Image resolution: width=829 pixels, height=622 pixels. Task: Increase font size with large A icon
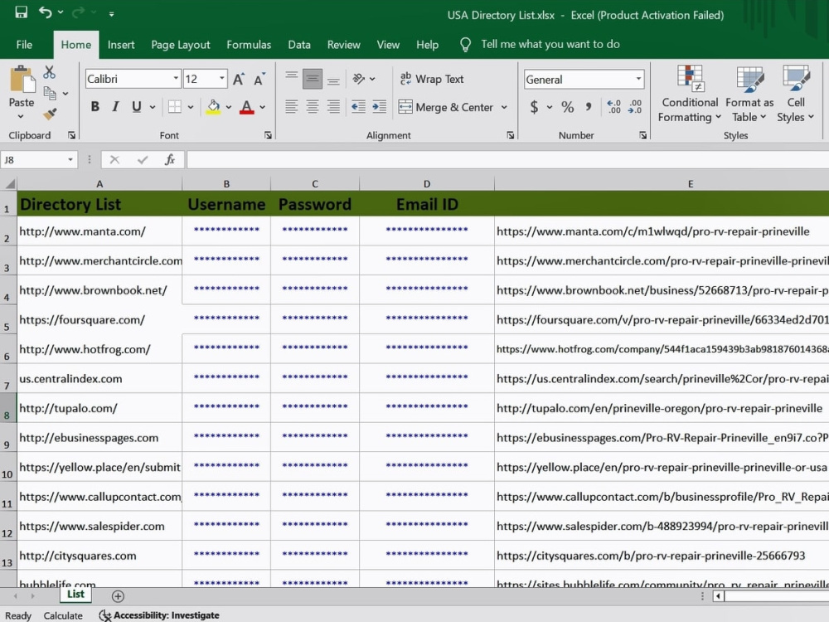pos(239,80)
